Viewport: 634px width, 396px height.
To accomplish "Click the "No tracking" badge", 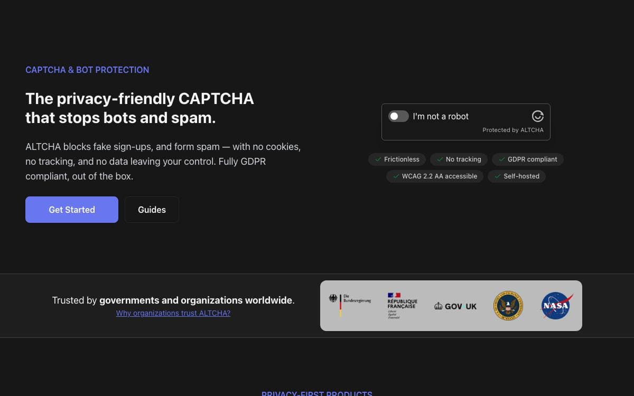I will click(459, 159).
